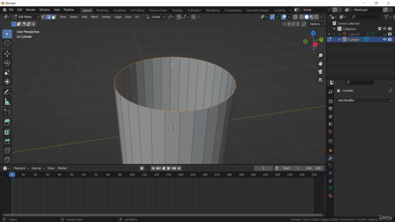Select the Measure tool
Image resolution: width=395 pixels, height=222 pixels.
(x=7, y=102)
